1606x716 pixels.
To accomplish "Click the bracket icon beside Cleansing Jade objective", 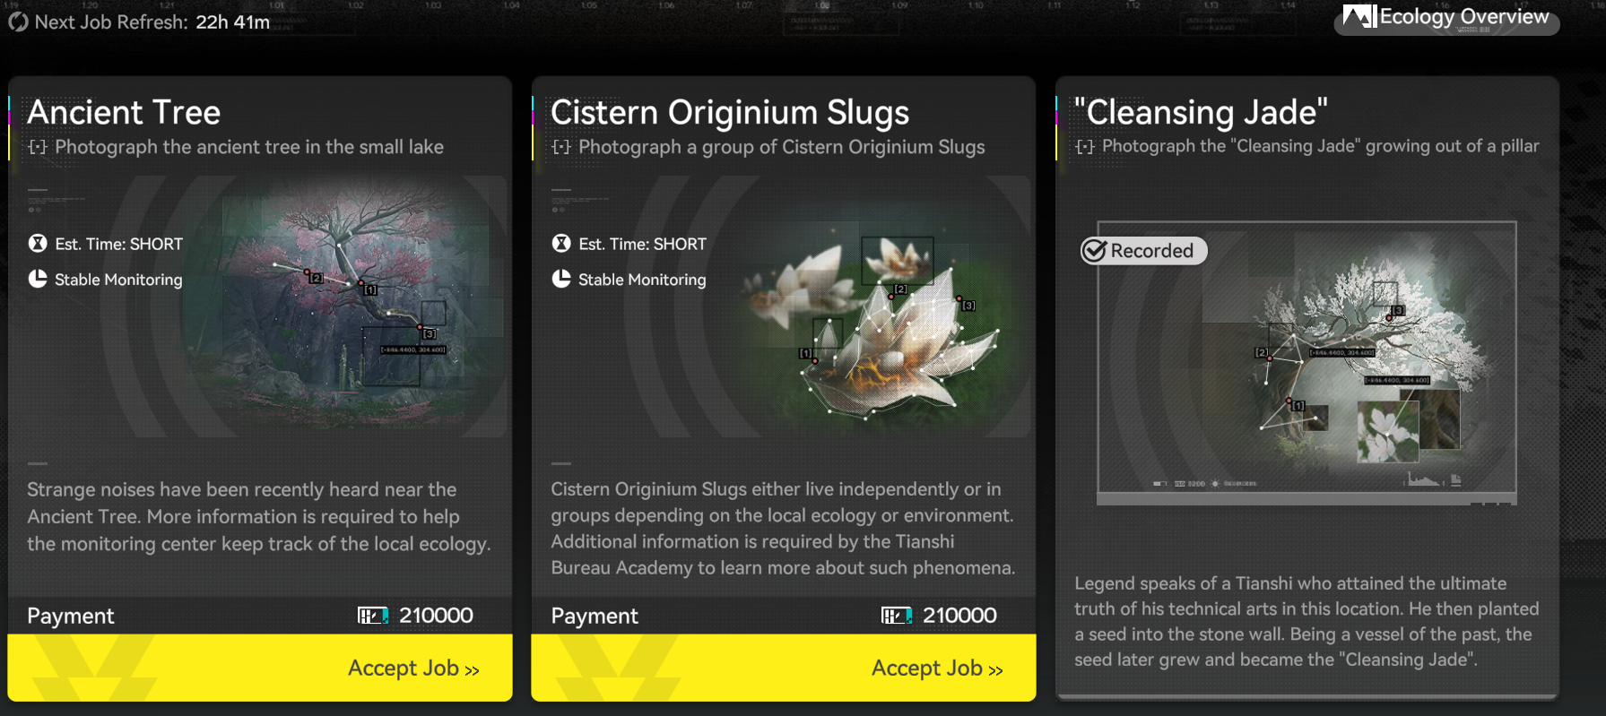I will point(1085,147).
